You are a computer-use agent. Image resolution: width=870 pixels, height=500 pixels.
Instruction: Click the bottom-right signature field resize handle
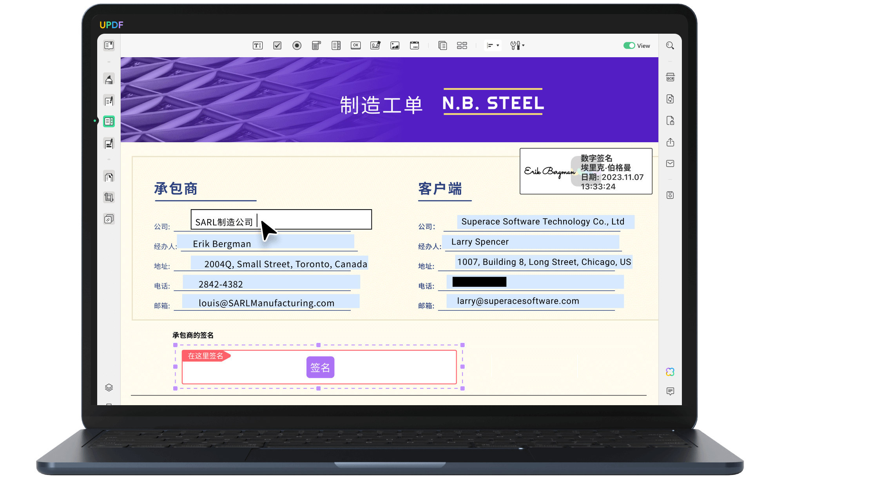click(x=462, y=388)
